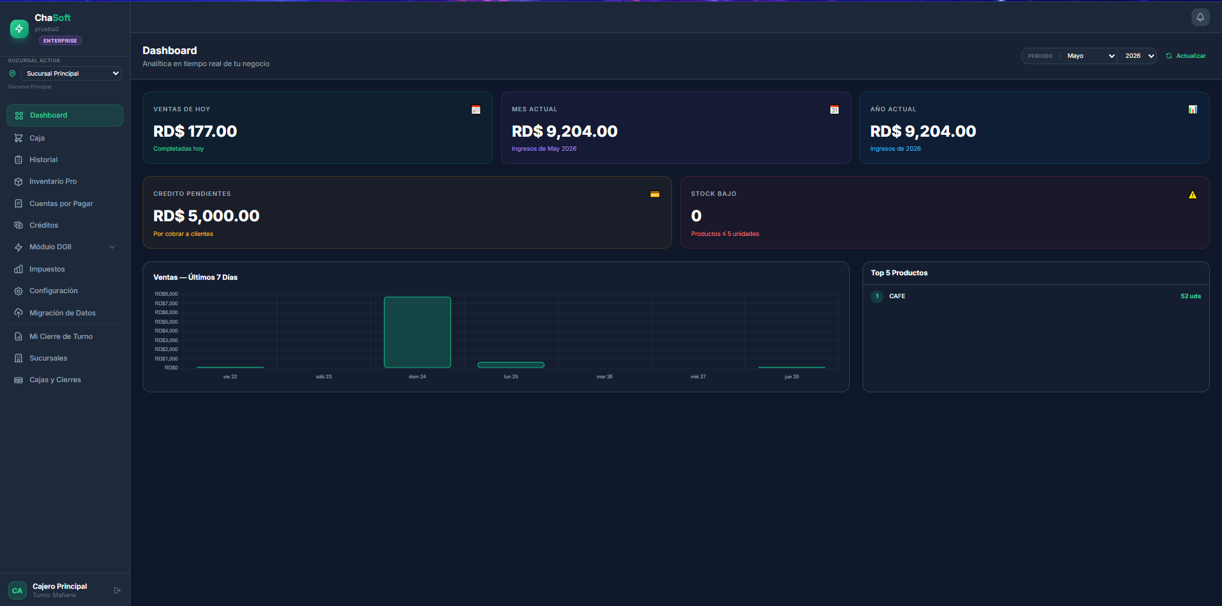The image size is (1222, 606).
Task: Click the CAFE product row
Action: pos(1036,296)
